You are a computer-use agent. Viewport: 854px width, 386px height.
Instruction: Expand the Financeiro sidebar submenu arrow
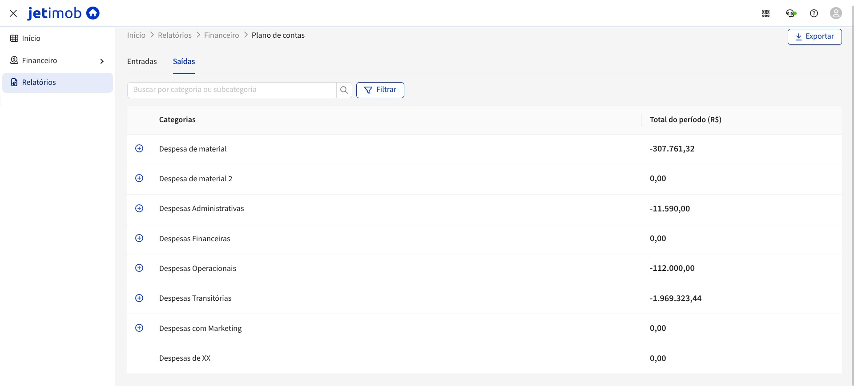coord(102,61)
